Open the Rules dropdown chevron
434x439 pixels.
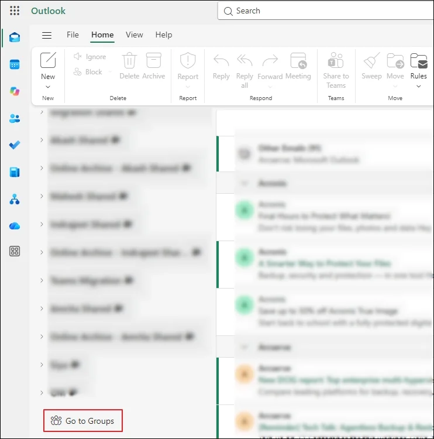[419, 86]
